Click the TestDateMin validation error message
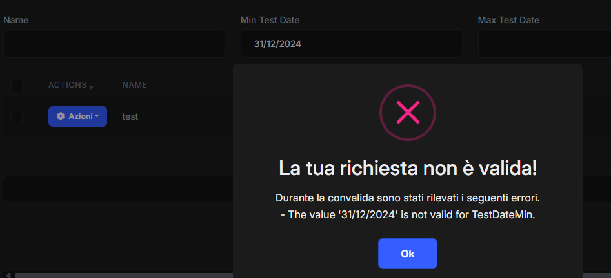611x278 pixels. coord(408,215)
